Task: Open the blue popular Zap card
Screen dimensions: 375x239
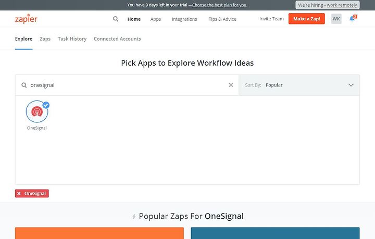Action: click(x=275, y=233)
